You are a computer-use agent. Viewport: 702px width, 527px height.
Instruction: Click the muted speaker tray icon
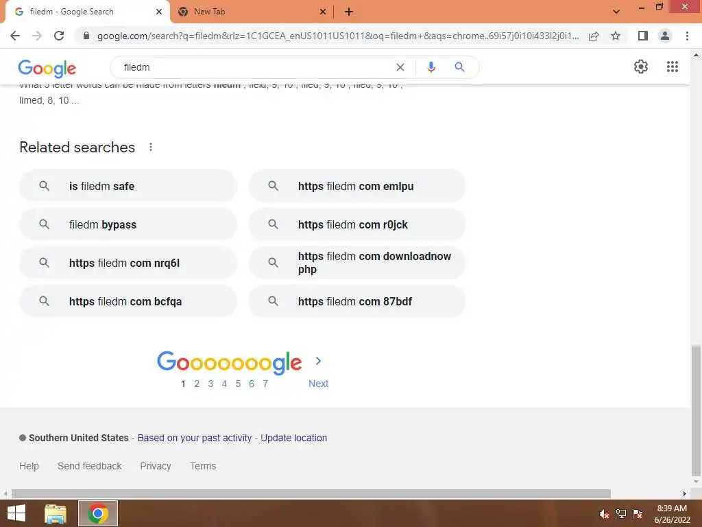click(x=604, y=514)
